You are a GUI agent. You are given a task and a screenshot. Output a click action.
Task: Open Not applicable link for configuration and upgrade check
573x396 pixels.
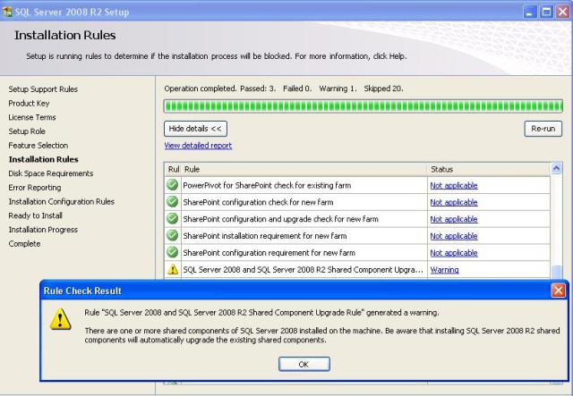click(x=454, y=219)
